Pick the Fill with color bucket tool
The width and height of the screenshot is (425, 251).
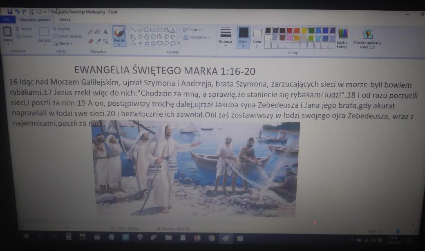(98, 32)
